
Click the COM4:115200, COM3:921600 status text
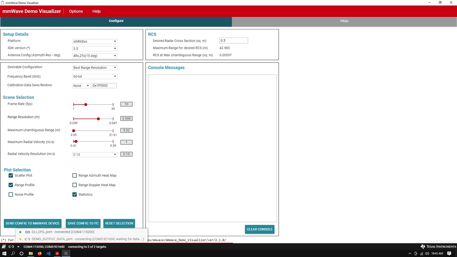[44, 247]
